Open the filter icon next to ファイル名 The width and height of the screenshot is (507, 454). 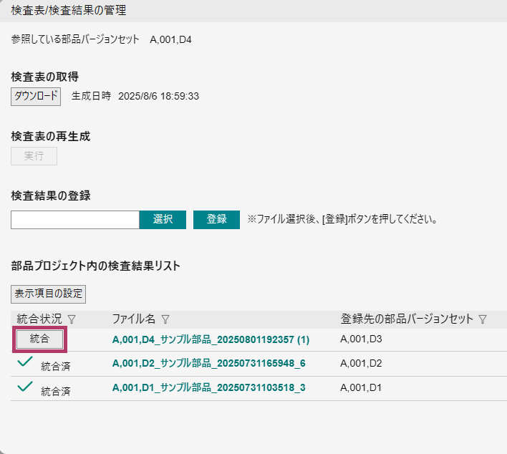(165, 319)
